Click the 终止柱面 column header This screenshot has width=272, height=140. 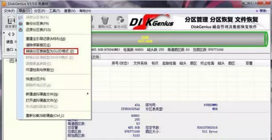(x=207, y=63)
